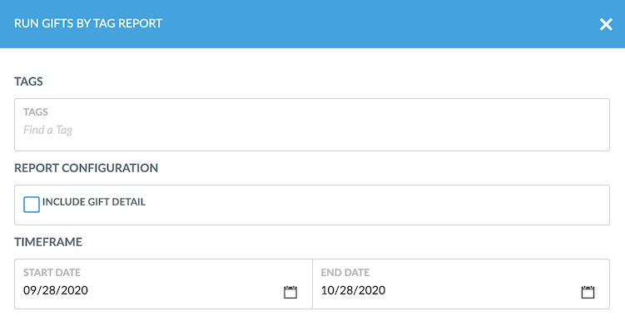
Task: Enable the Include Gift Detail checkbox
Action: point(32,205)
